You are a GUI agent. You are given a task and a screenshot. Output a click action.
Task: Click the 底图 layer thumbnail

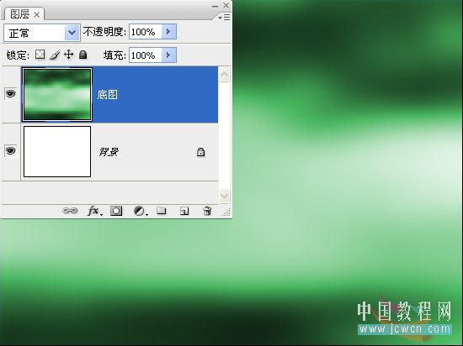pyautogui.click(x=57, y=95)
